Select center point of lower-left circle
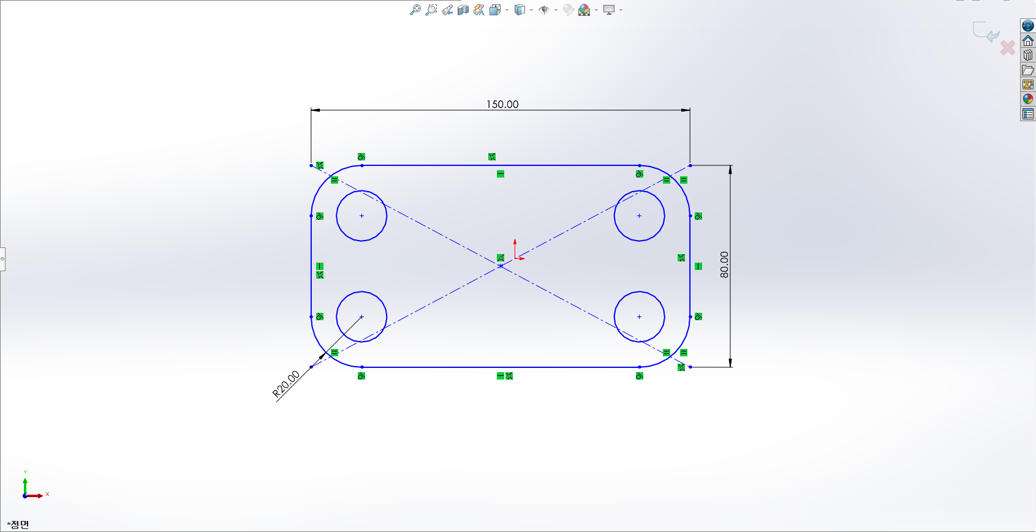Viewport: 1036px width, 532px height. coord(361,317)
